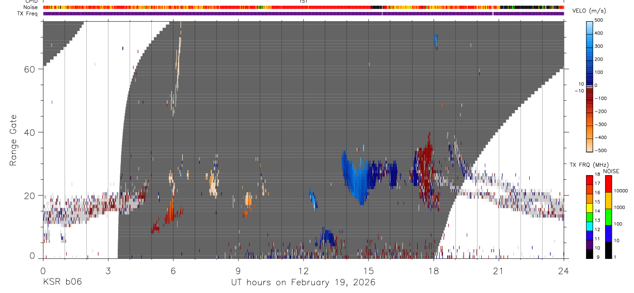This screenshot has width=634, height=293.
Task: Click the 3 tick label on UT hours axis
Action: pos(108,270)
